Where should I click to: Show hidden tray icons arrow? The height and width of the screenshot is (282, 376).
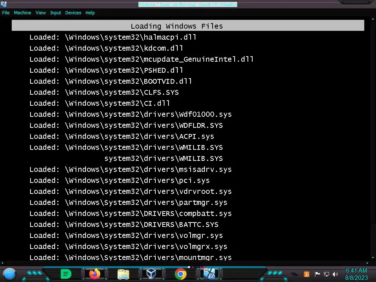(x=295, y=275)
